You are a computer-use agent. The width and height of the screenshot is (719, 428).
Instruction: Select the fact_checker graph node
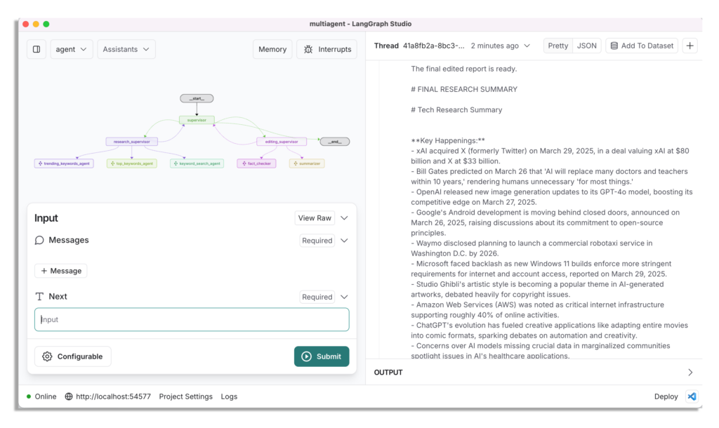256,163
